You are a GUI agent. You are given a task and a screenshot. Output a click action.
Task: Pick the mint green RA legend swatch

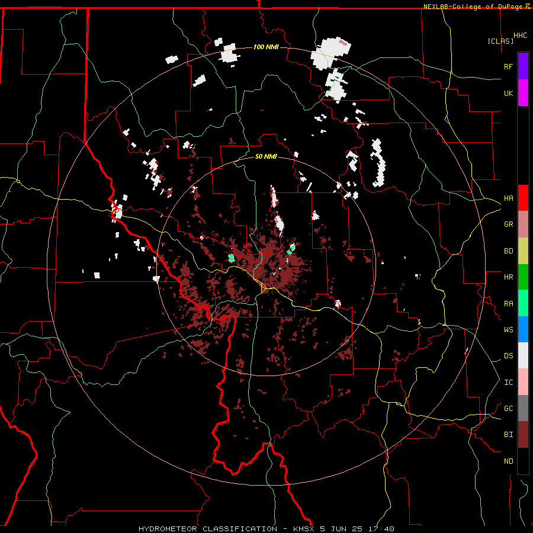pyautogui.click(x=523, y=303)
